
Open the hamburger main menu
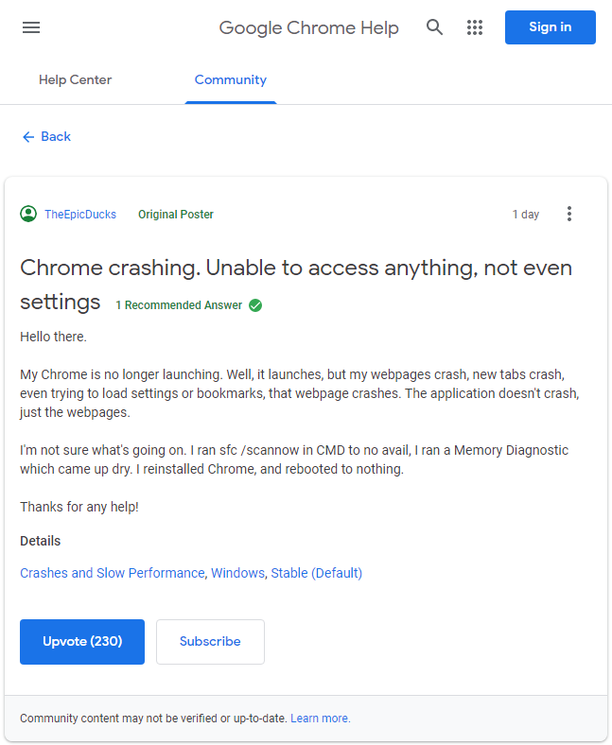31,27
